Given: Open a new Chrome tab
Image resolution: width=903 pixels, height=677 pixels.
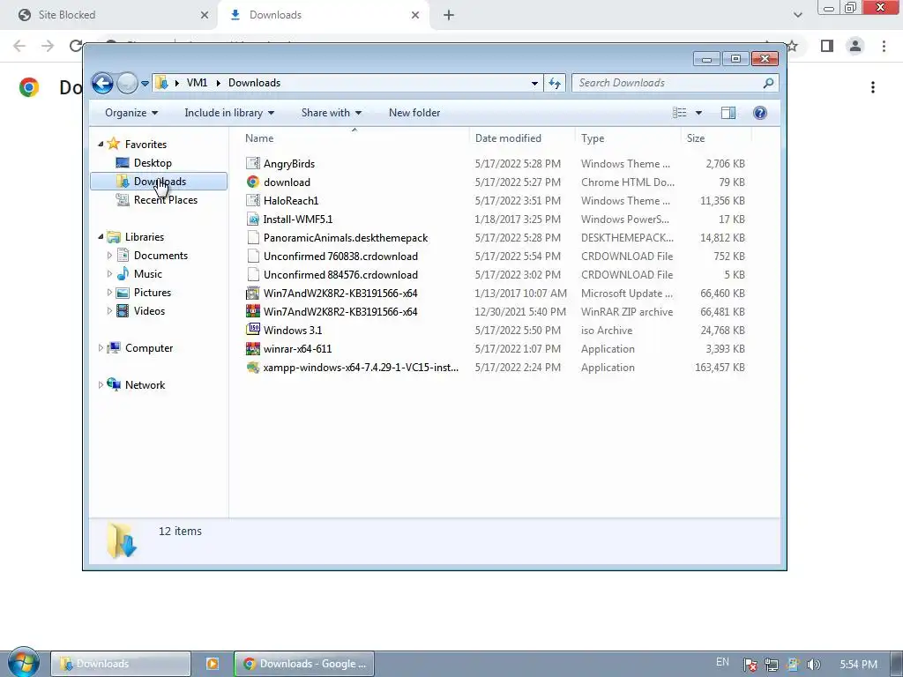Looking at the screenshot, I should 449,15.
